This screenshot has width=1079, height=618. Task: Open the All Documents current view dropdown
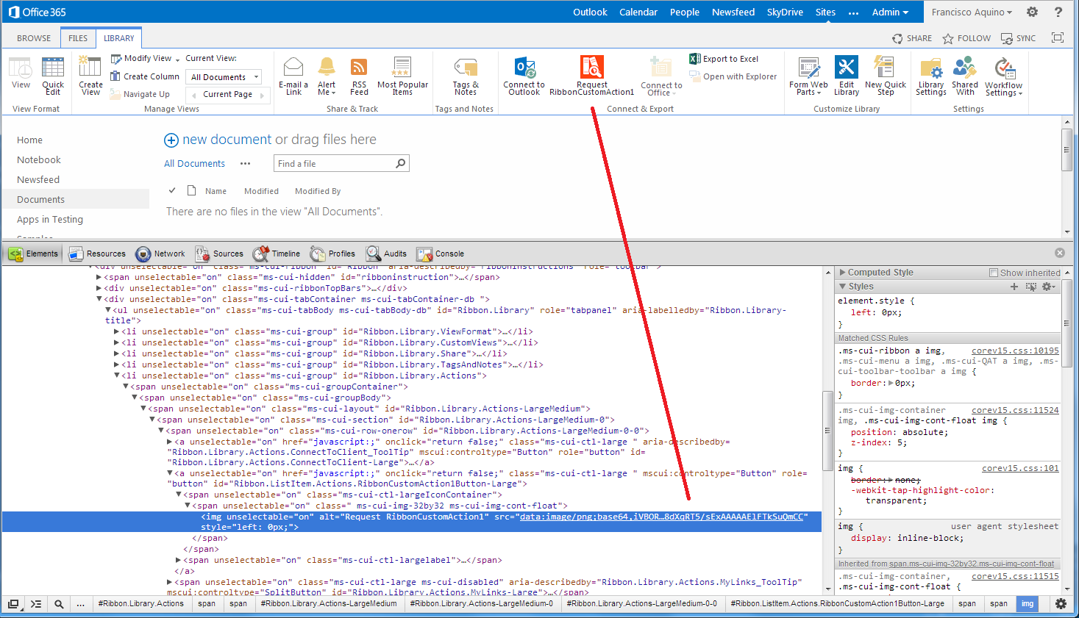224,77
